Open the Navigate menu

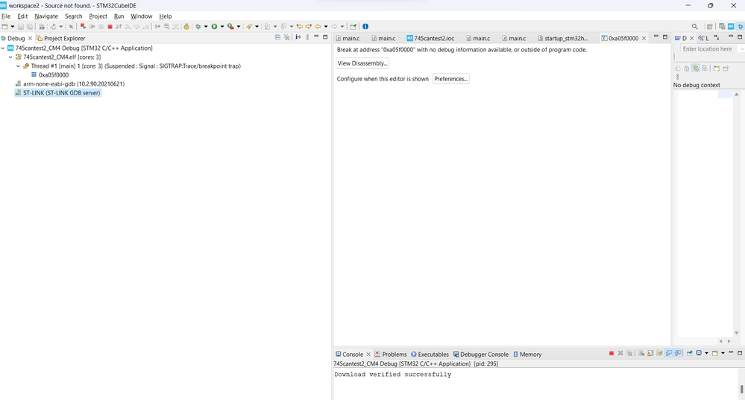point(46,16)
